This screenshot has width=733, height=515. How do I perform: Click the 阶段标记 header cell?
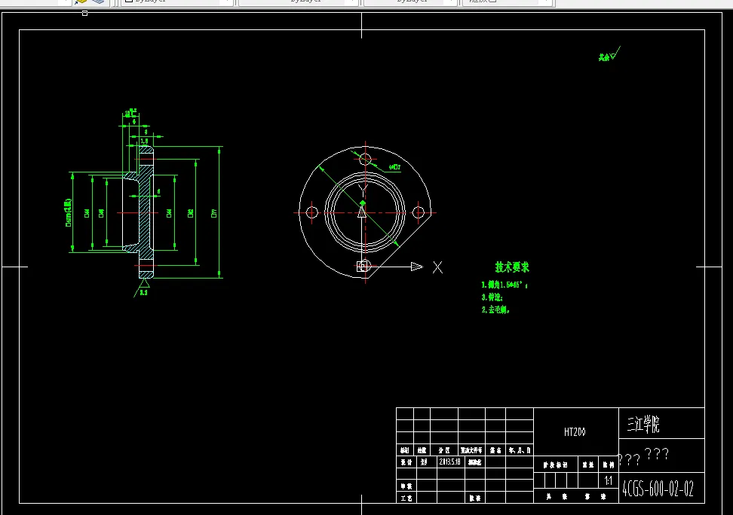(x=555, y=465)
